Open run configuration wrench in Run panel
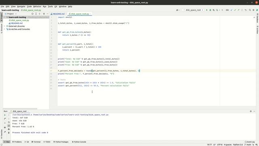The width and height of the screenshot is (259, 146). tap(5, 118)
